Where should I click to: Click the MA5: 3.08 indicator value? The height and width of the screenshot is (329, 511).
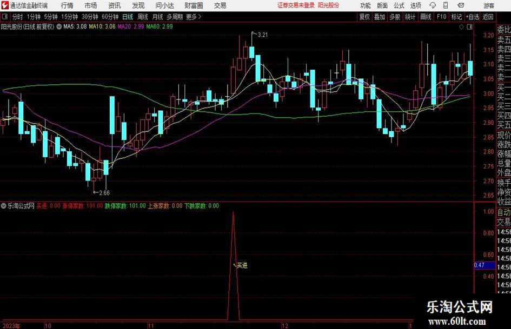click(x=75, y=26)
